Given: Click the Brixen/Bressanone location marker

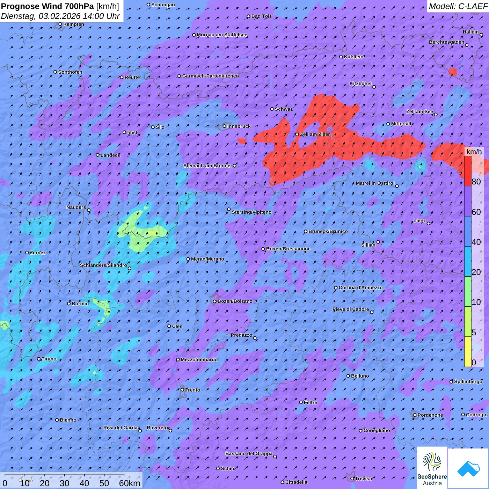Looking at the screenshot, I should pos(263,249).
